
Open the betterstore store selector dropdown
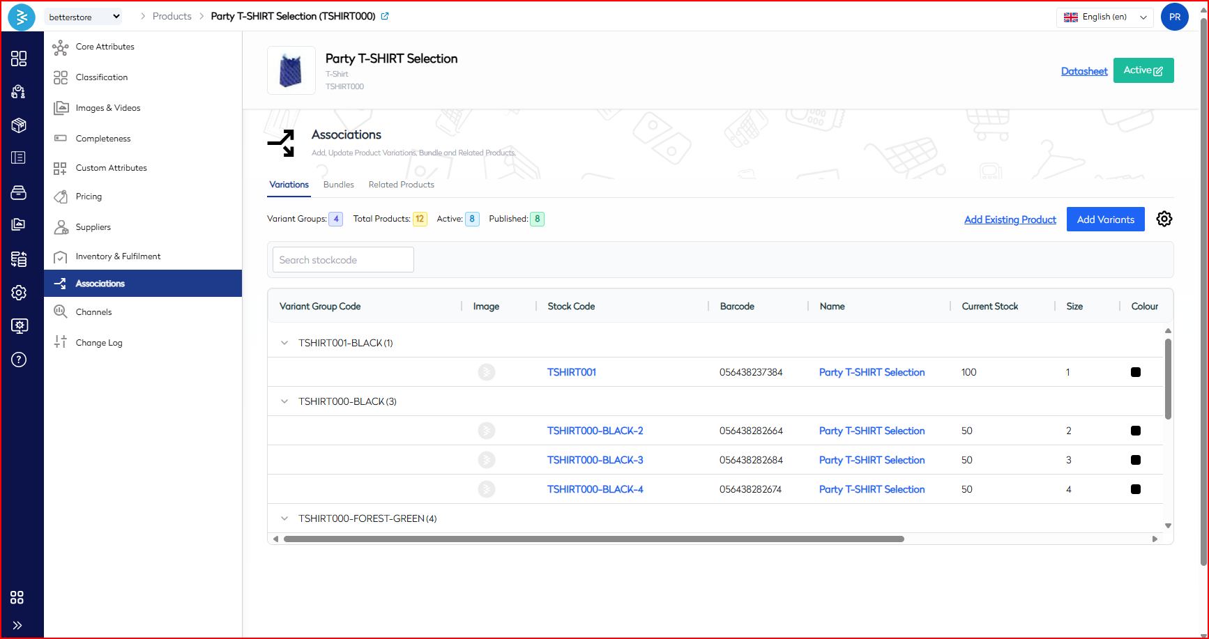tap(84, 17)
